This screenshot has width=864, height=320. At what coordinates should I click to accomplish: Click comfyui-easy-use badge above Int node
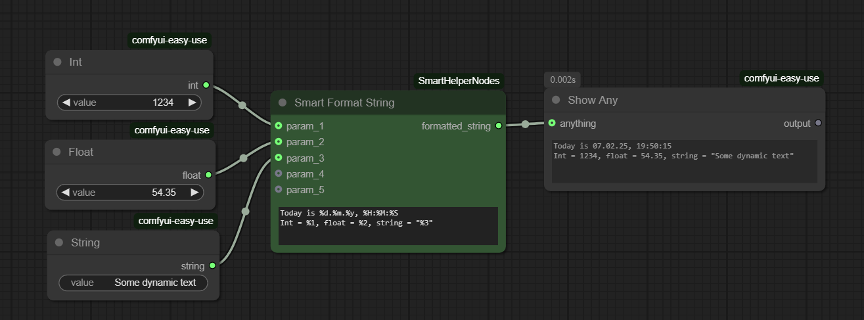click(170, 40)
